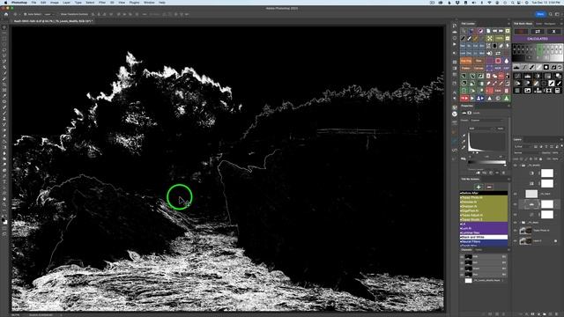Screen dimensions: 564x317
Task: Open the Image menu
Action: [55, 3]
